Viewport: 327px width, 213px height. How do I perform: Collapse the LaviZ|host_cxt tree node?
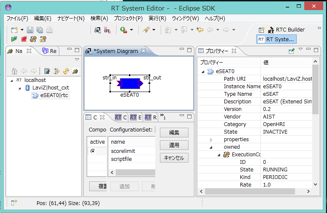[x=20, y=88]
